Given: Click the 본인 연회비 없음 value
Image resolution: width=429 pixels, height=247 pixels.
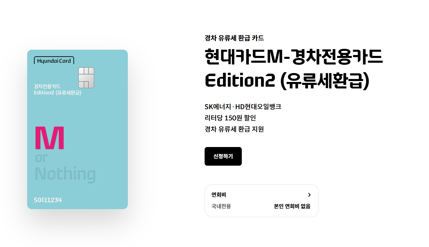Looking at the screenshot, I should pos(292,206).
